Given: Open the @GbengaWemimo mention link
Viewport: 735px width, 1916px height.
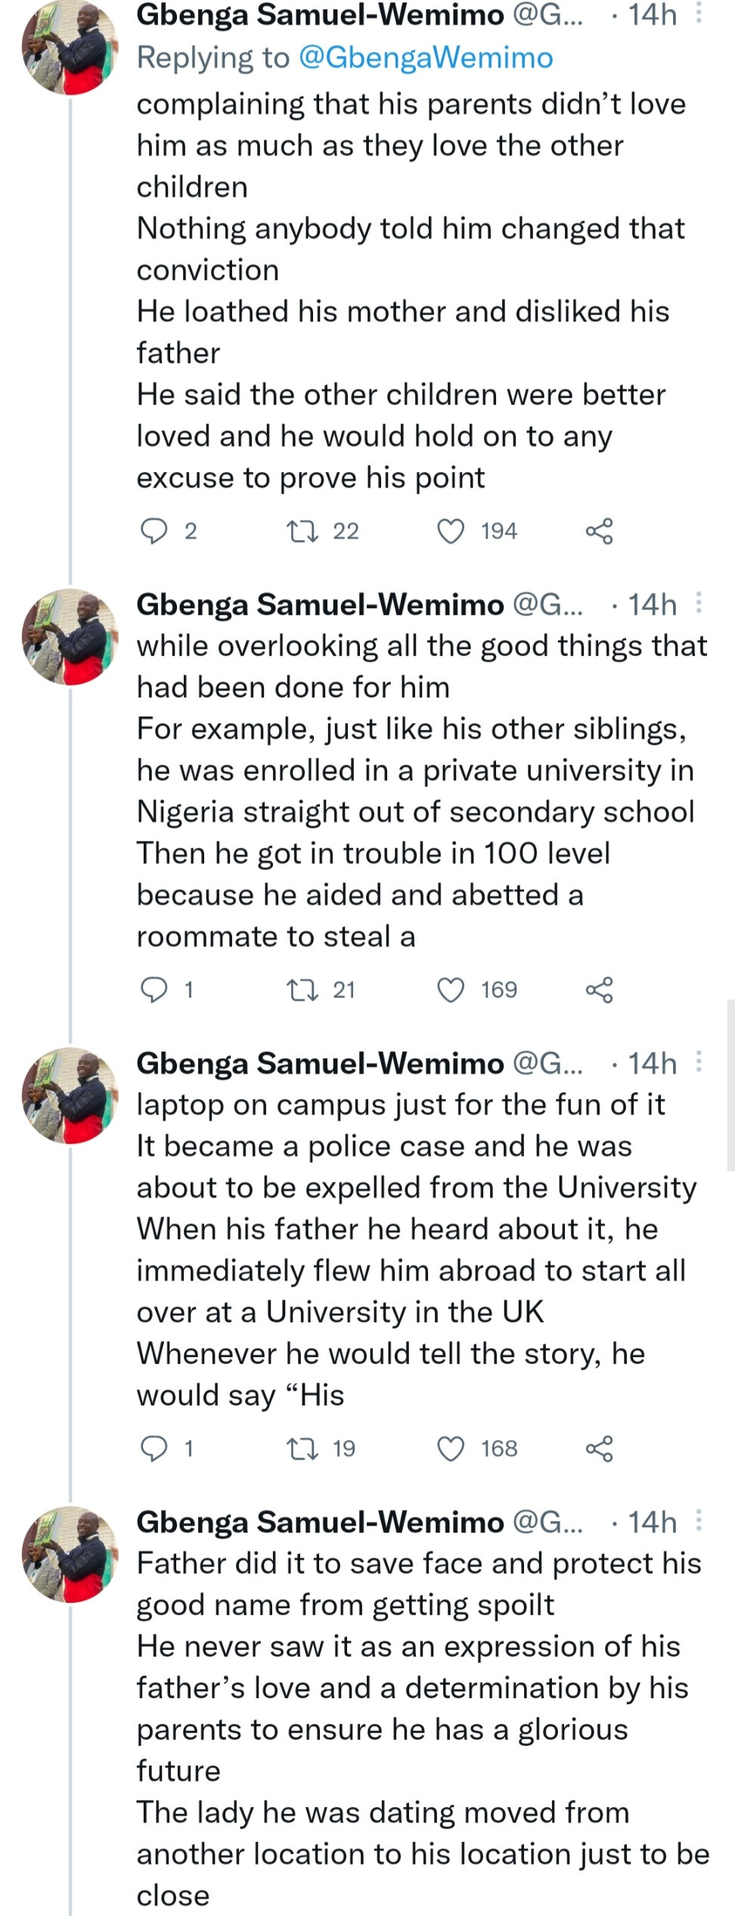Looking at the screenshot, I should (426, 57).
